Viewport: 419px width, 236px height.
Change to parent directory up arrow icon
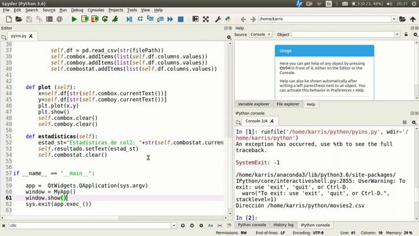click(413, 19)
